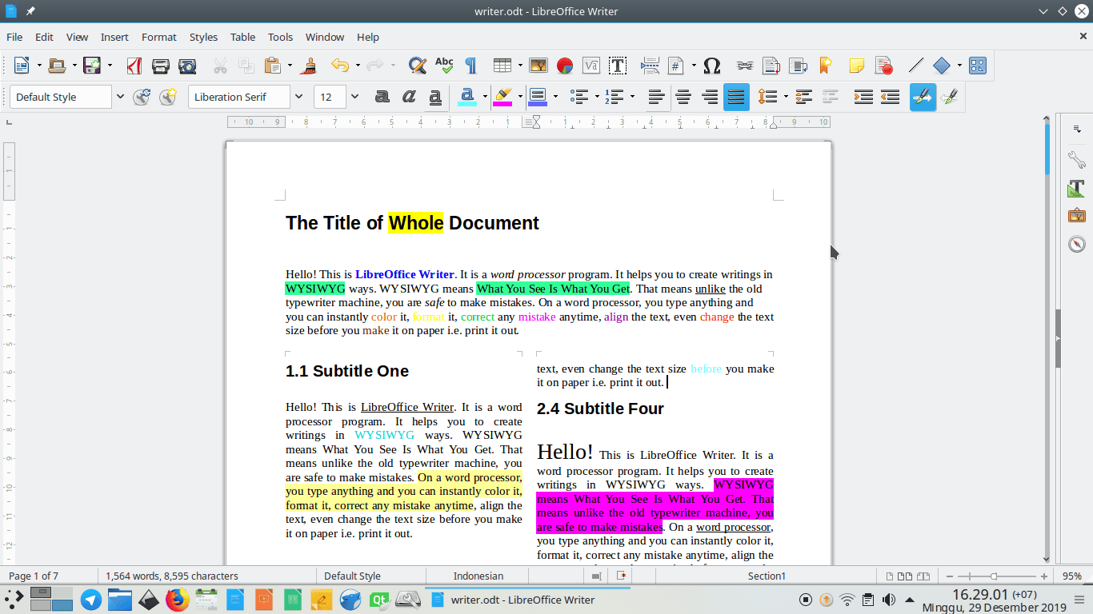
Task: Toggle formatting marks (pilcrow)
Action: coord(470,66)
